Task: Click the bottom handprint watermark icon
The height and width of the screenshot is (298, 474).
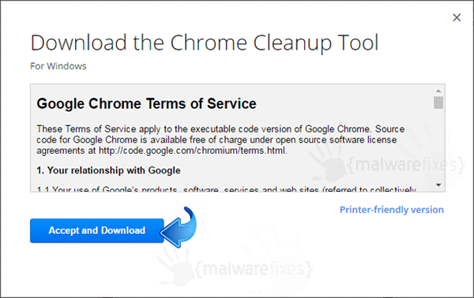Action: pos(175,266)
